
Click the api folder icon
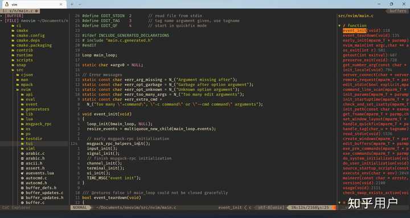click(22, 94)
